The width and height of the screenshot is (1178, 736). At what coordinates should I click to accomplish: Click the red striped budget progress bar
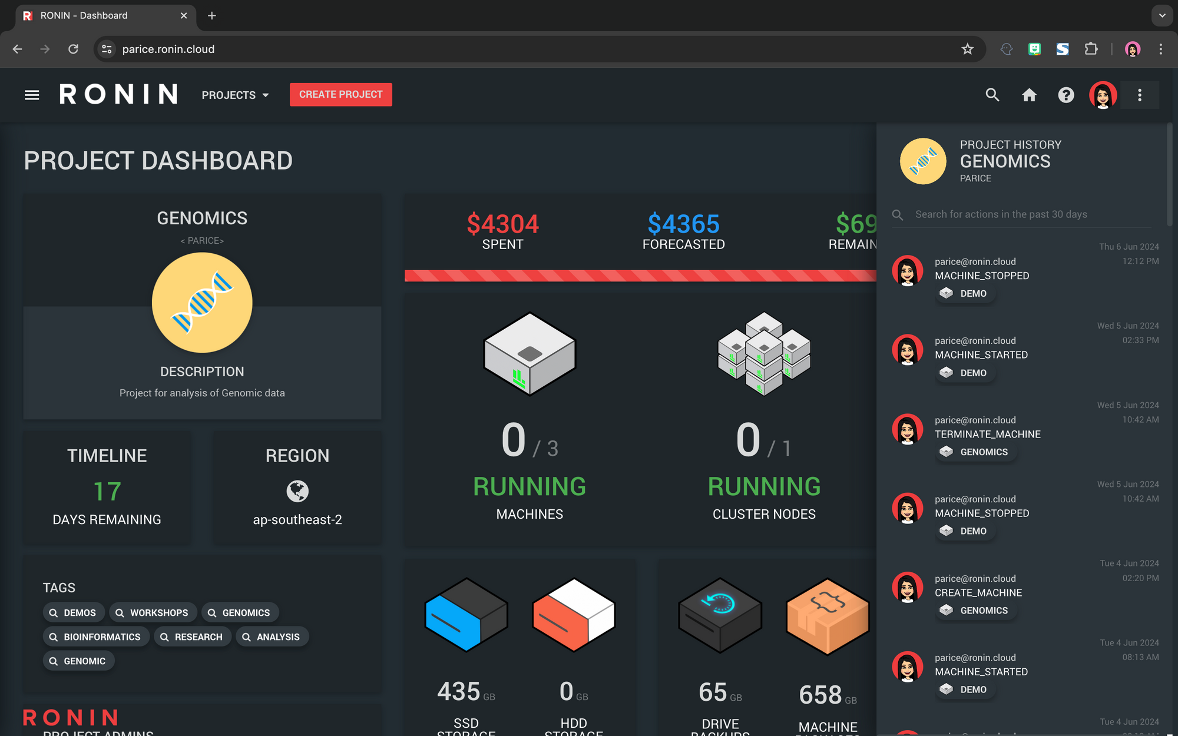(640, 276)
